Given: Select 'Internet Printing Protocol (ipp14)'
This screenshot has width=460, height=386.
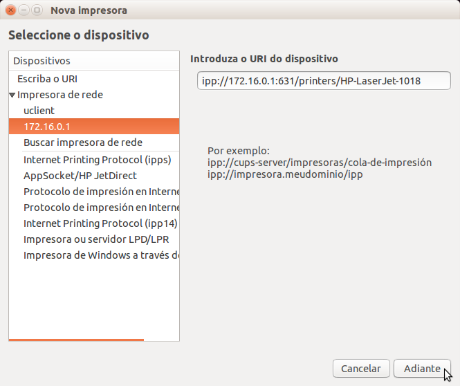Looking at the screenshot, I should (94, 223).
